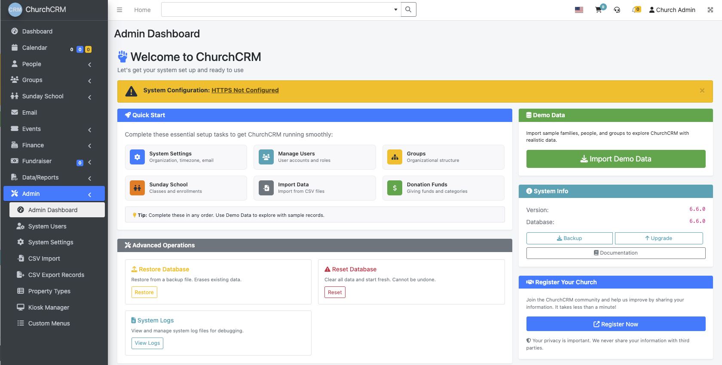The image size is (722, 365).
Task: Open Admin Dashboard in sidebar
Action: tap(57, 210)
